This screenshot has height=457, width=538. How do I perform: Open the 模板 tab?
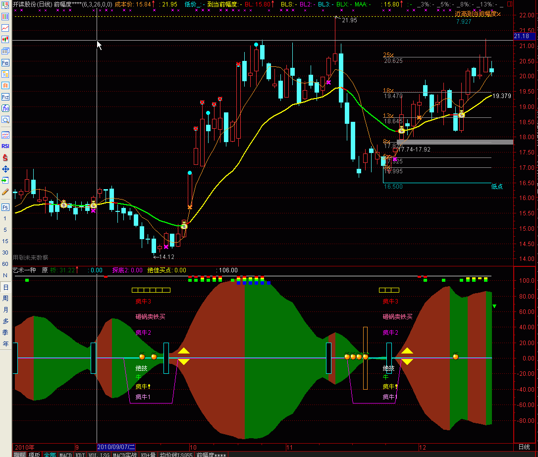pos(34,455)
